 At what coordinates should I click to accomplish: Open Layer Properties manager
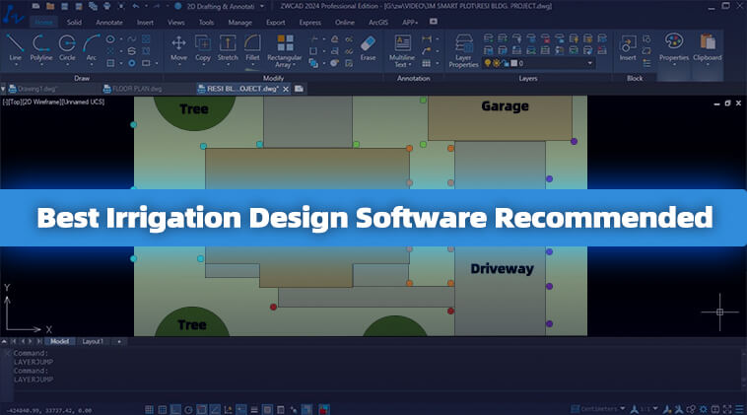(x=463, y=50)
